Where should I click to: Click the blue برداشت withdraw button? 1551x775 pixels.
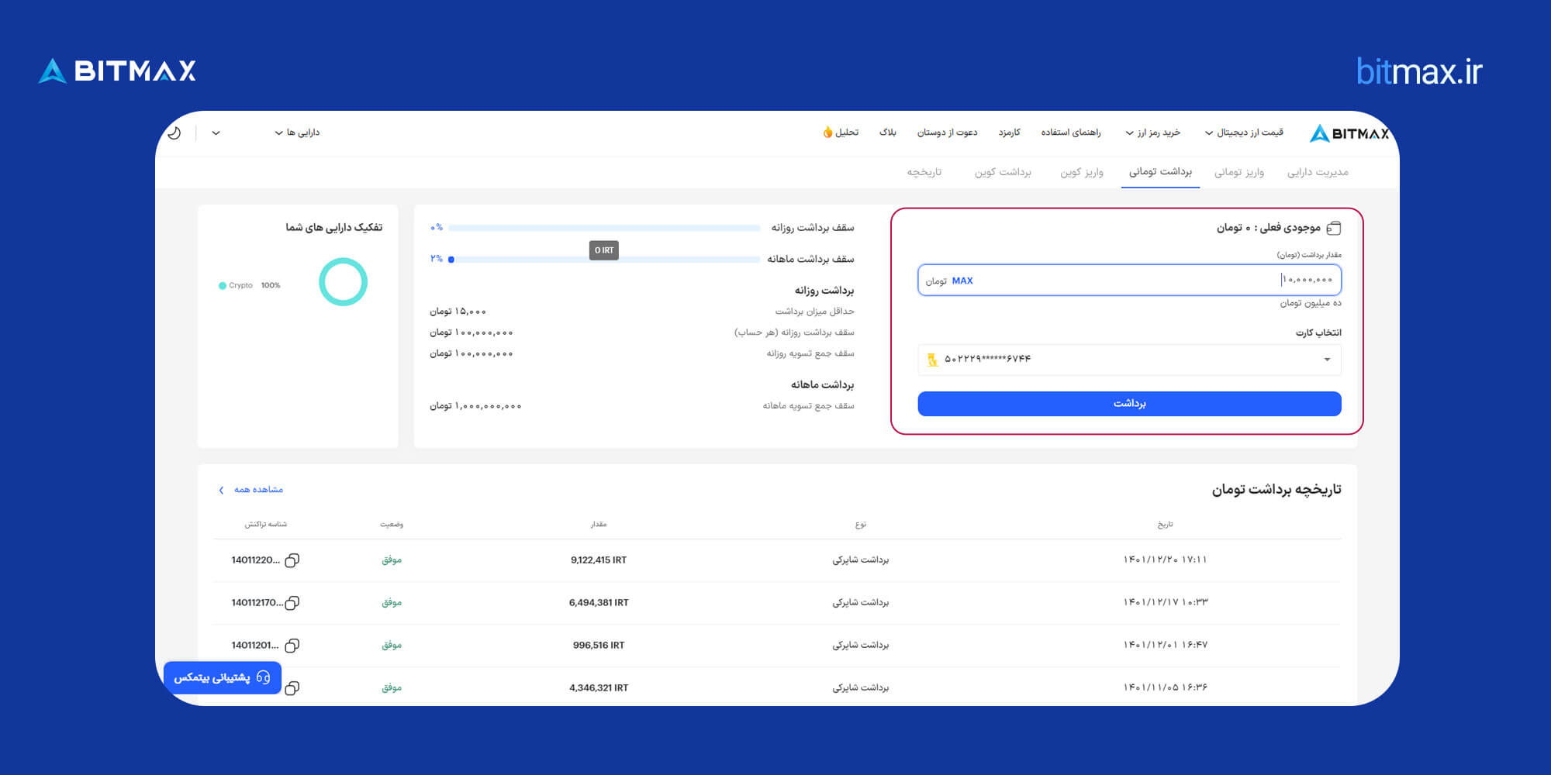[x=1129, y=404]
